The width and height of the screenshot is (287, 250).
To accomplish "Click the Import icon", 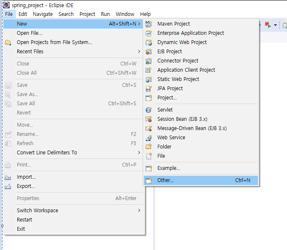I will [x=8, y=177].
